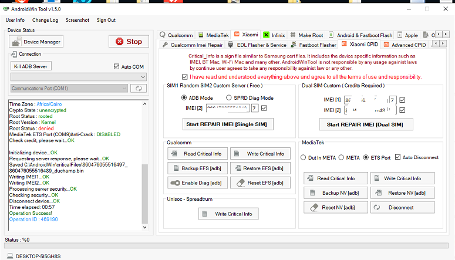This screenshot has height=260, width=455.
Task: Click the log scrollbar down arrow
Action: coord(145,227)
